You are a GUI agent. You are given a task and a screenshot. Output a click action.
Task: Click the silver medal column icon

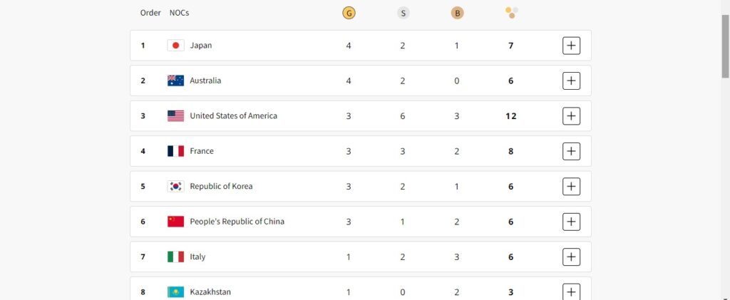pos(403,13)
